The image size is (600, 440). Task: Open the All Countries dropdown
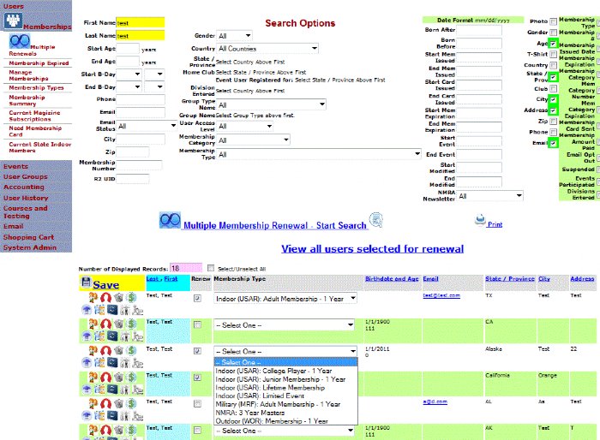tap(267, 49)
